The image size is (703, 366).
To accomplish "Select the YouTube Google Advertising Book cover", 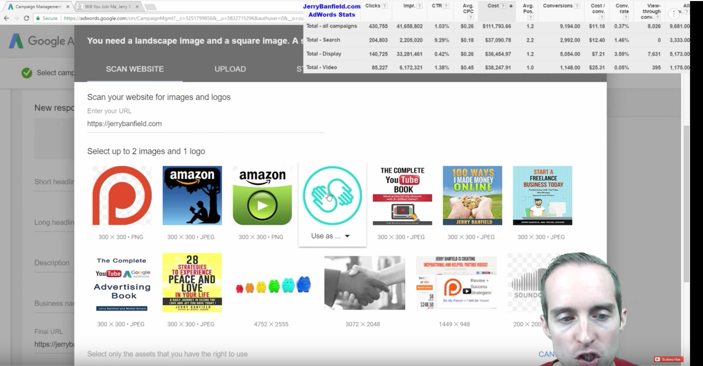I will pos(122,283).
